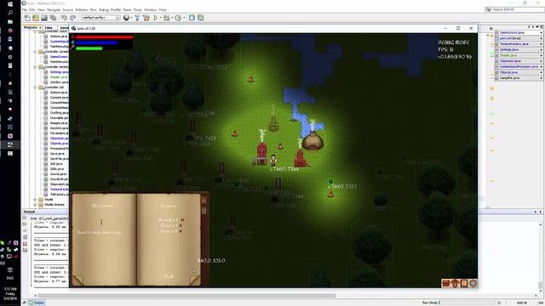This screenshot has width=545, height=306.
Task: Turn to the book's next page corner
Action: tap(195, 280)
